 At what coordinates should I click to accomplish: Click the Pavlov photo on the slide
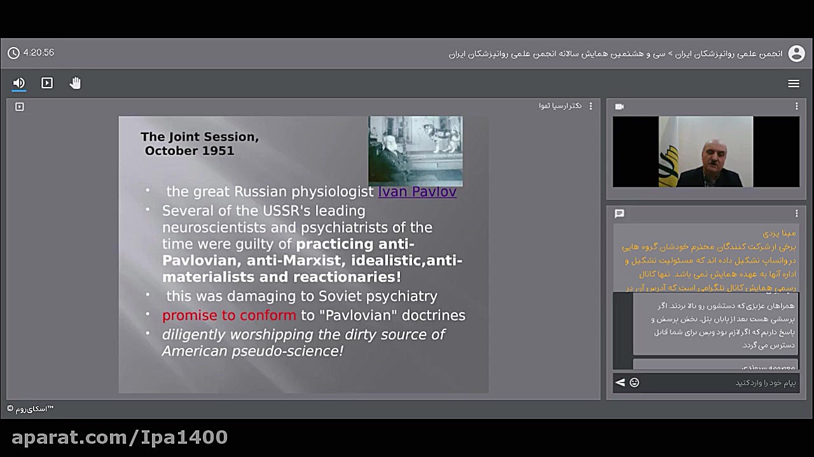click(415, 150)
